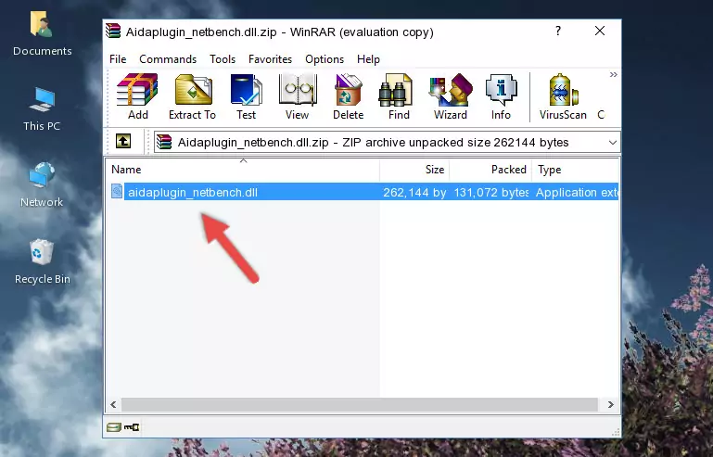This screenshot has height=457, width=713.
Task: Click the horizontal scrollbar thumb
Action: click(359, 404)
